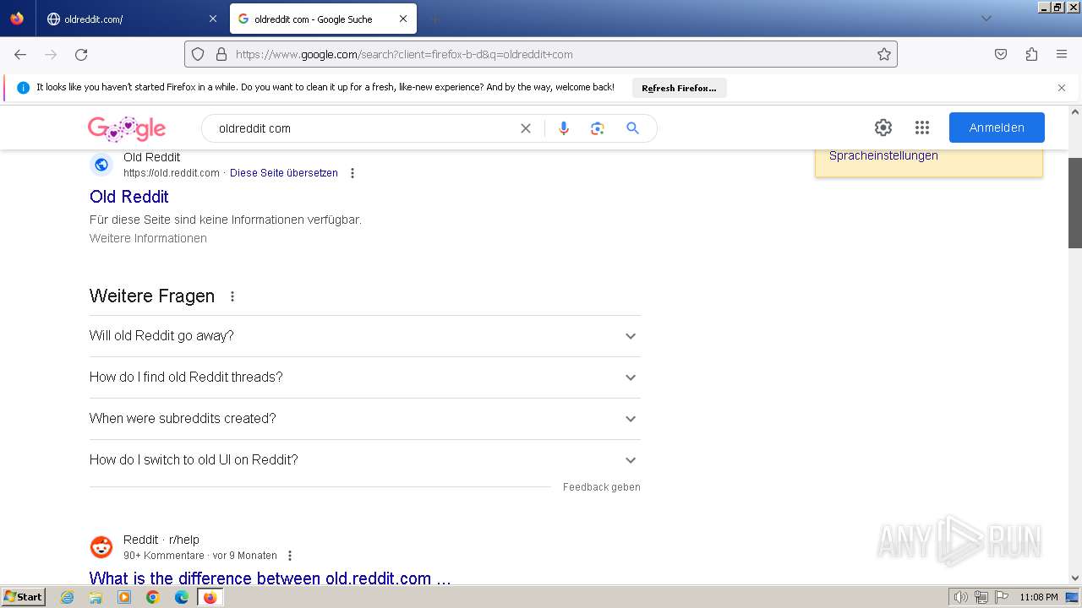Expand 'How do I switch to old UI'
Image resolution: width=1082 pixels, height=608 pixels.
(365, 460)
